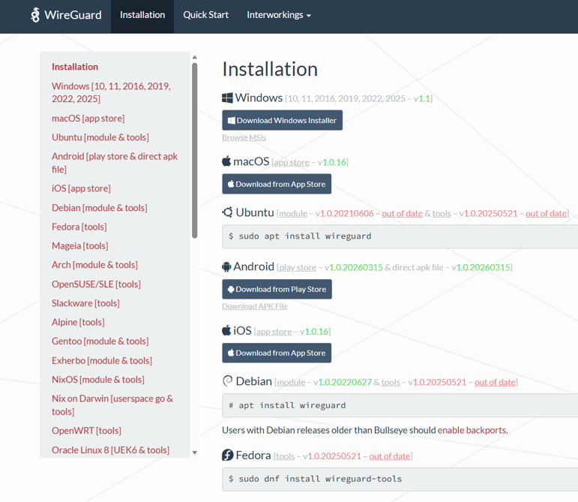Open the Debian tools link
The image size is (578, 502).
click(391, 383)
